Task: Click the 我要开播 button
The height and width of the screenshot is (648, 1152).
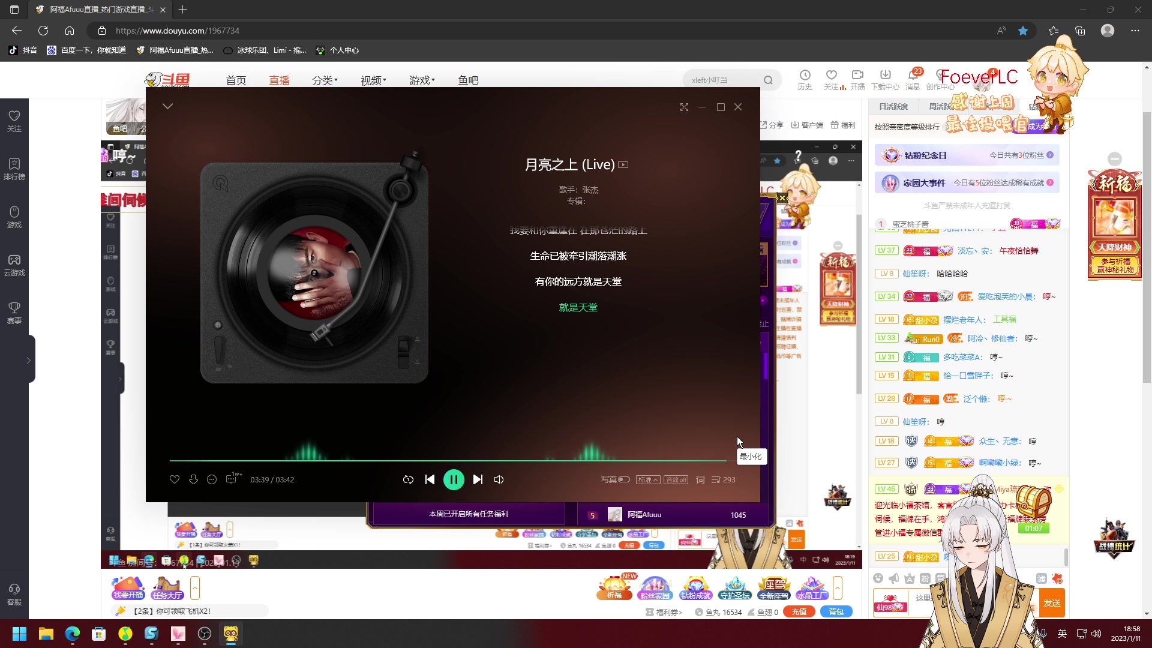Action: tap(128, 588)
